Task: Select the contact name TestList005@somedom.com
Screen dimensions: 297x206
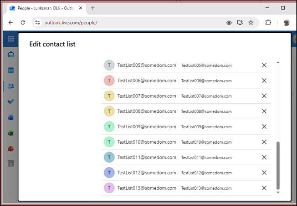Action: 147,65
